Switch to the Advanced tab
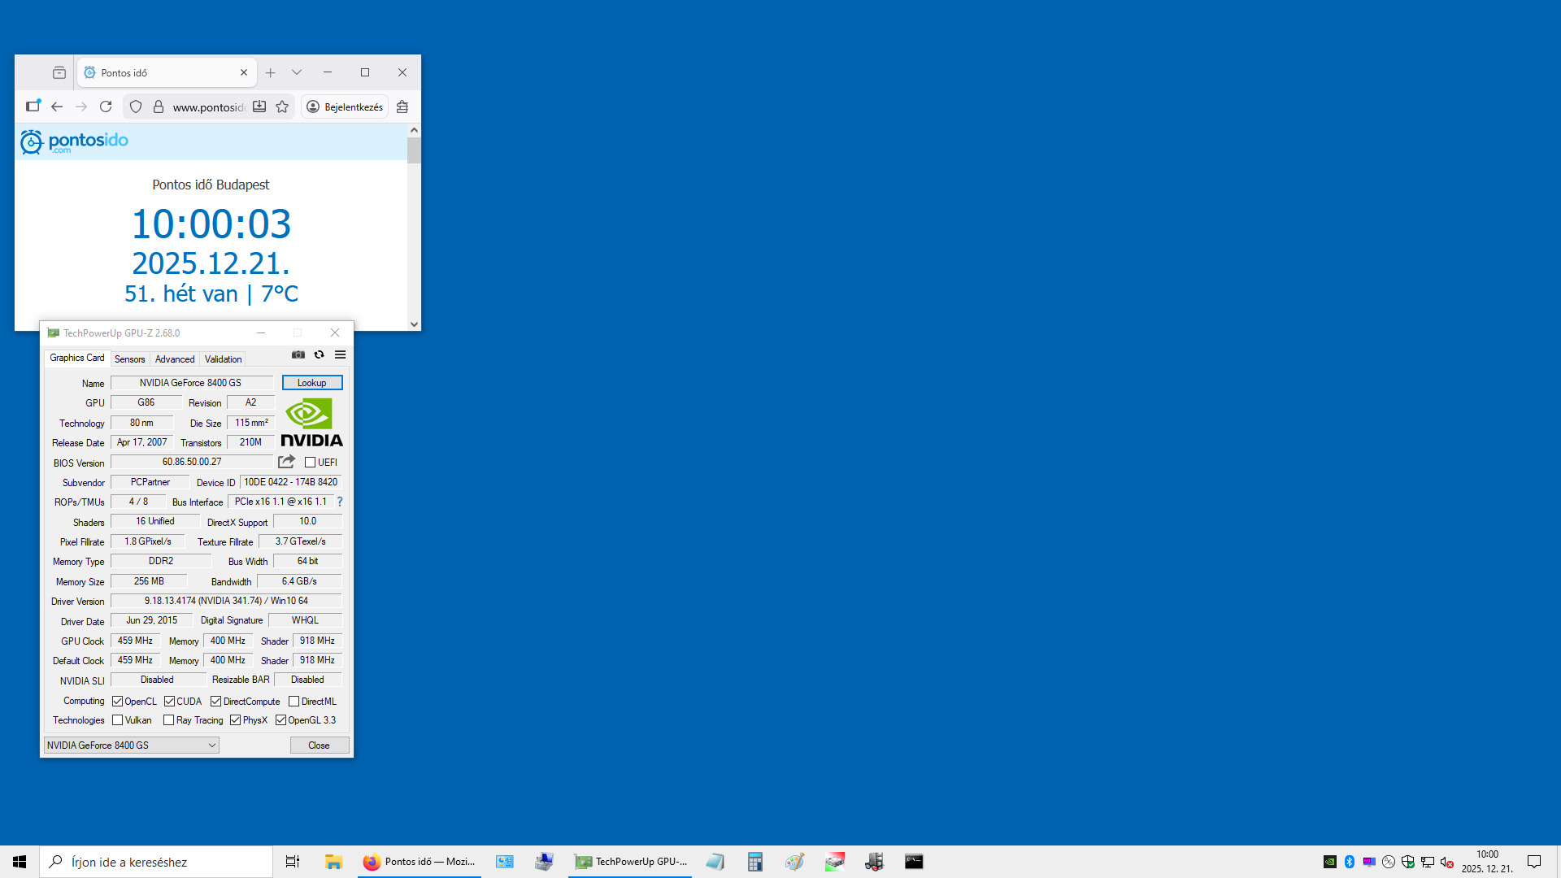 (175, 359)
